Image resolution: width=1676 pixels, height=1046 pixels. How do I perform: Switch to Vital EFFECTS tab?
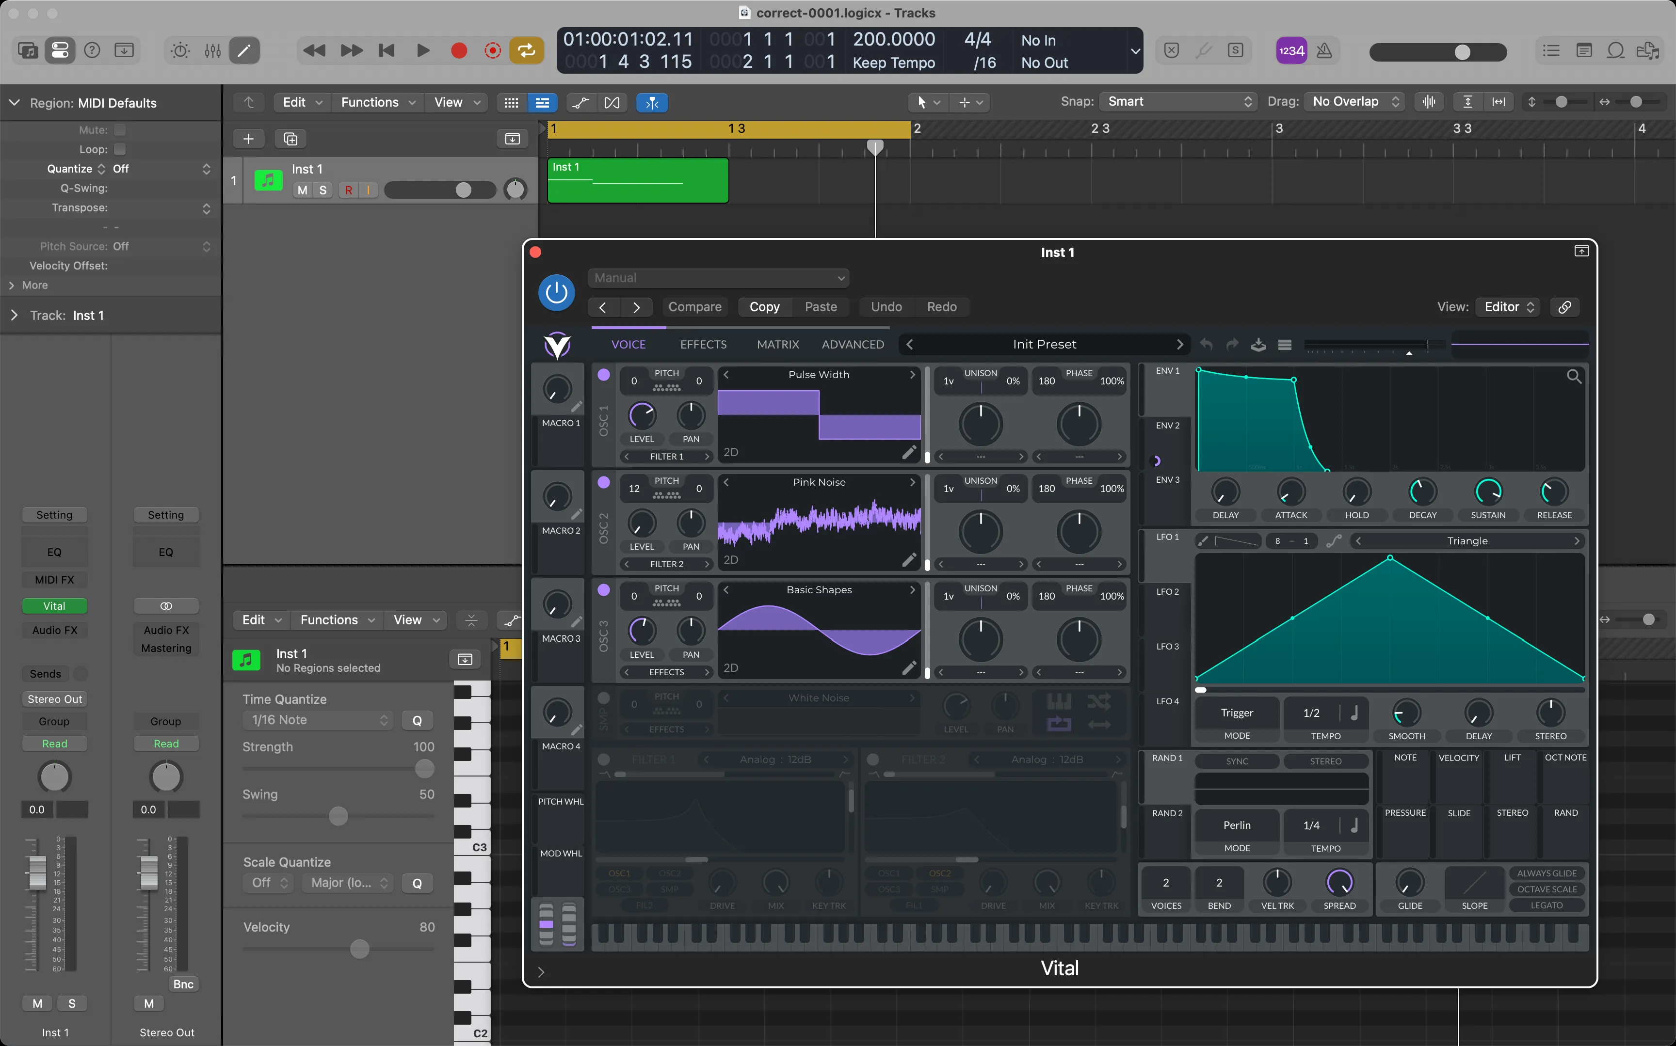(x=703, y=345)
